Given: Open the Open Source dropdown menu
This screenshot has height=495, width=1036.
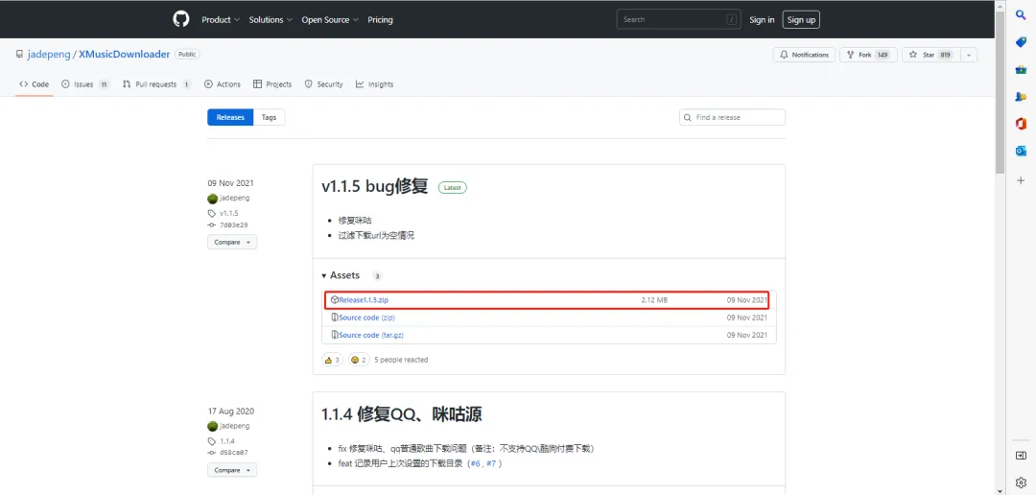Looking at the screenshot, I should coord(330,20).
